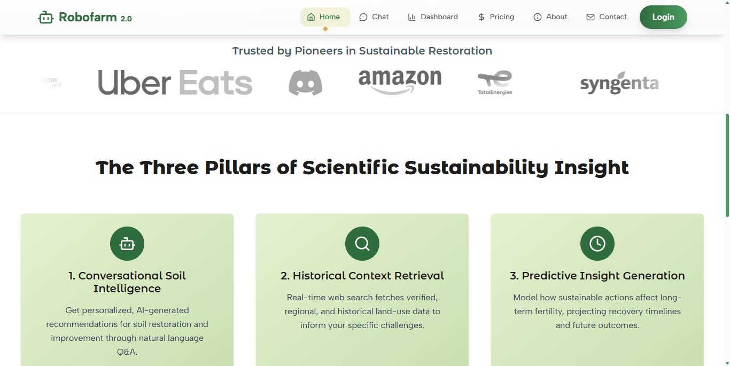
Task: Select the Conversational Soil Intelligence heading
Action: (x=127, y=282)
